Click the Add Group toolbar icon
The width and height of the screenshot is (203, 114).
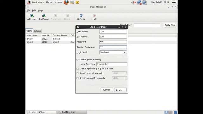[44, 17]
